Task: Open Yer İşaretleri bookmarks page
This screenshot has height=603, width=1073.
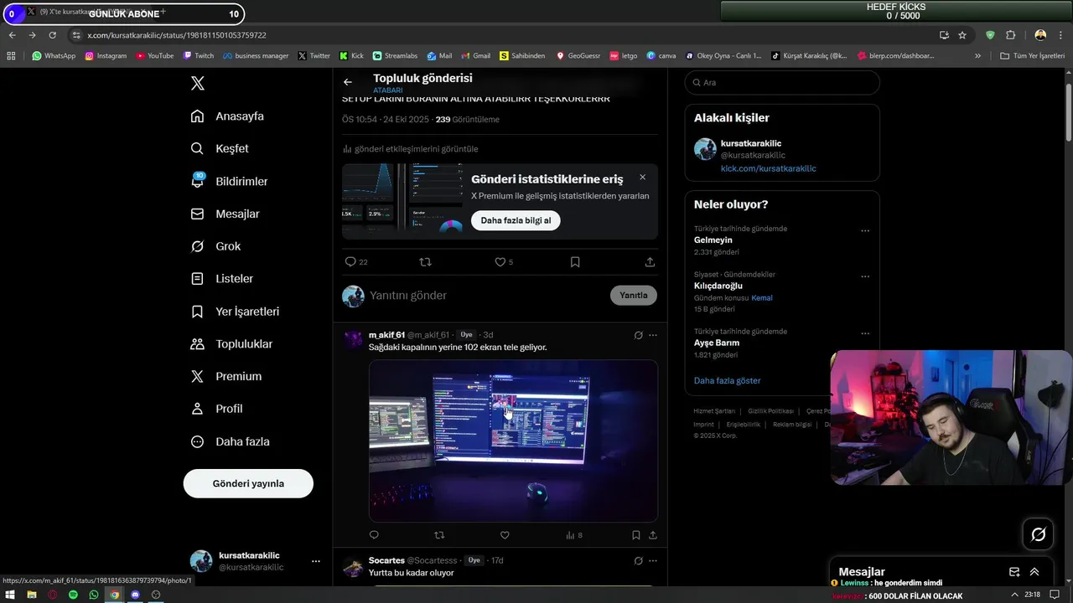Action: tap(235, 312)
